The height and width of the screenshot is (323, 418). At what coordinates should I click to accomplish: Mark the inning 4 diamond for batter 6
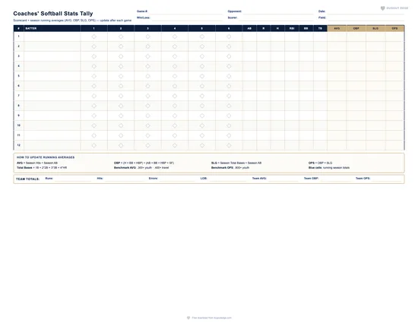[175, 86]
